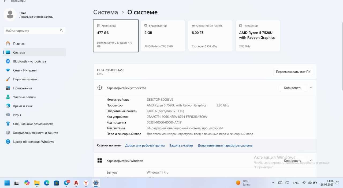Viewport: 343px width, 188px height.
Task: Go to Сеть и Интернет
Action: tap(35, 70)
